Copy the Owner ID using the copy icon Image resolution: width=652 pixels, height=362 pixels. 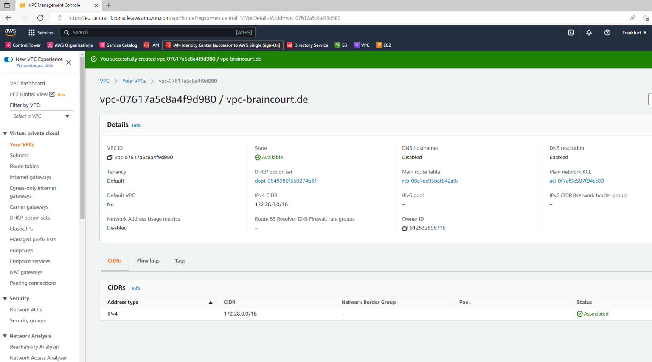click(405, 228)
